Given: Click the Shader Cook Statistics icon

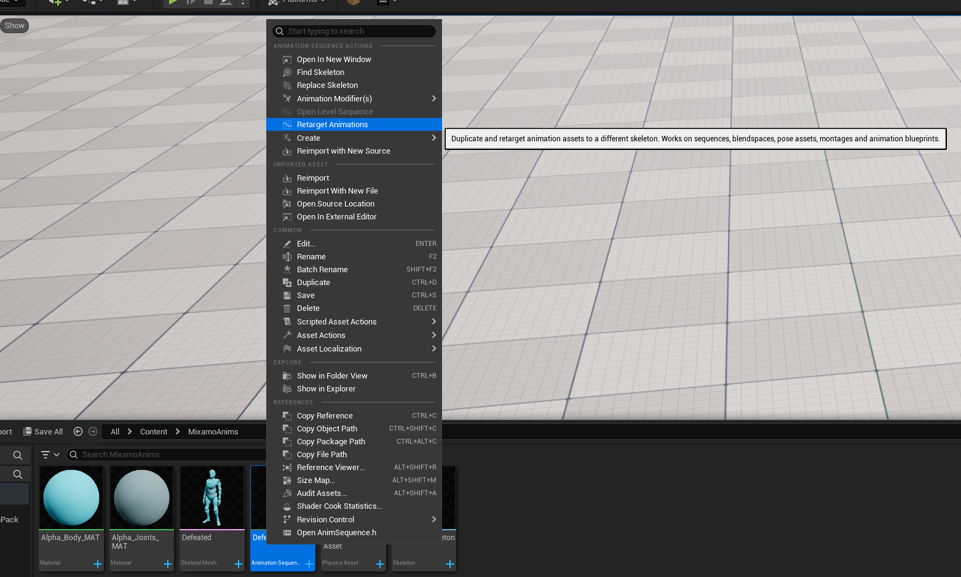Looking at the screenshot, I should [x=287, y=506].
